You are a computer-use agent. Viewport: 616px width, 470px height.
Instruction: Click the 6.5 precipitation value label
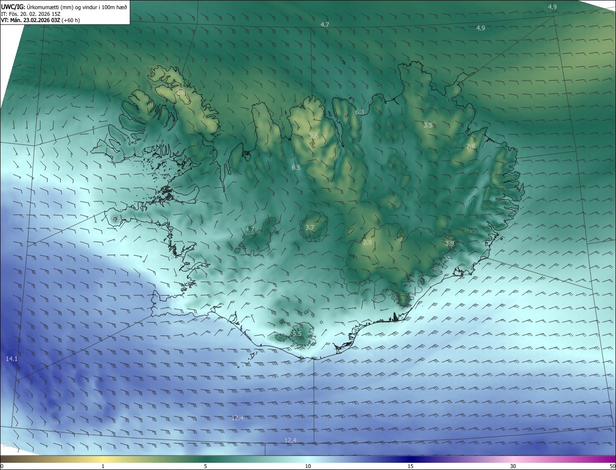(x=296, y=167)
